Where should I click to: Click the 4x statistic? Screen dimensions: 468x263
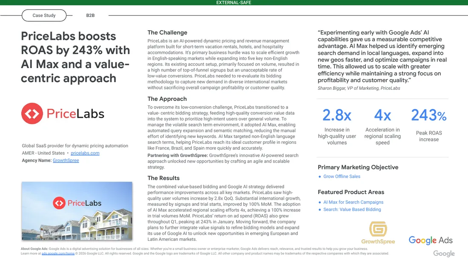pyautogui.click(x=382, y=115)
